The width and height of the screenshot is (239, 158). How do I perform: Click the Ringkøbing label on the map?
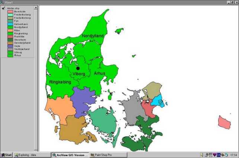pyautogui.click(x=60, y=82)
